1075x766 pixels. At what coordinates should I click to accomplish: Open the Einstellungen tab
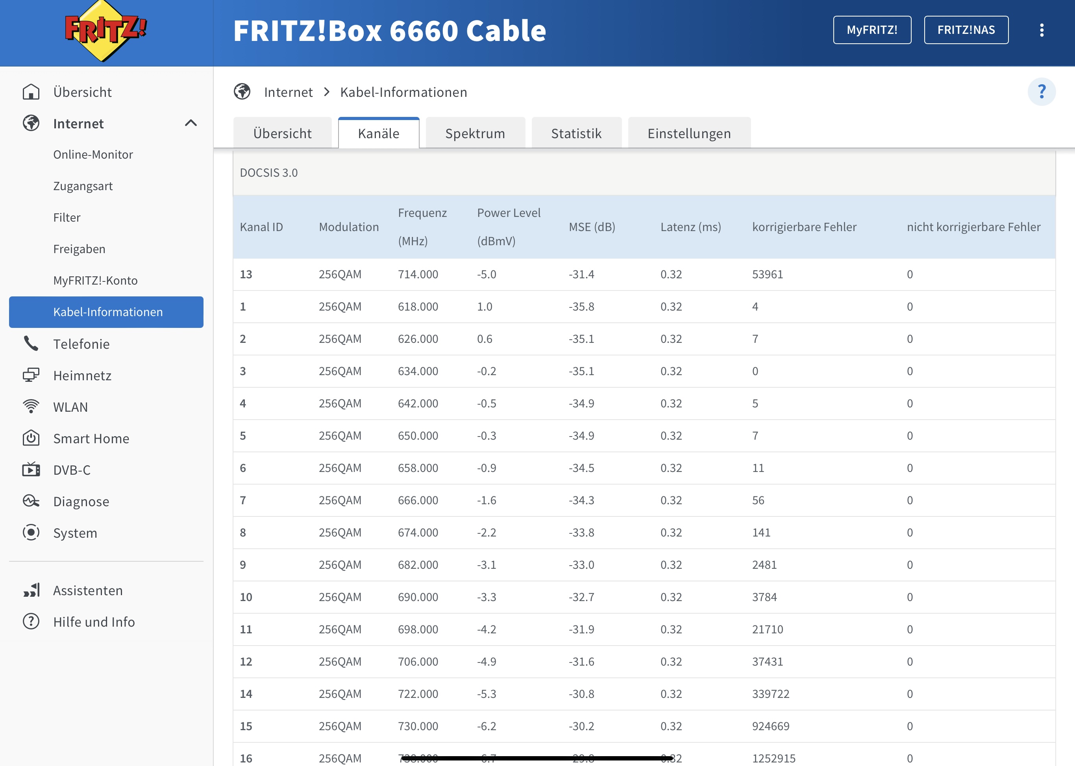pyautogui.click(x=689, y=133)
